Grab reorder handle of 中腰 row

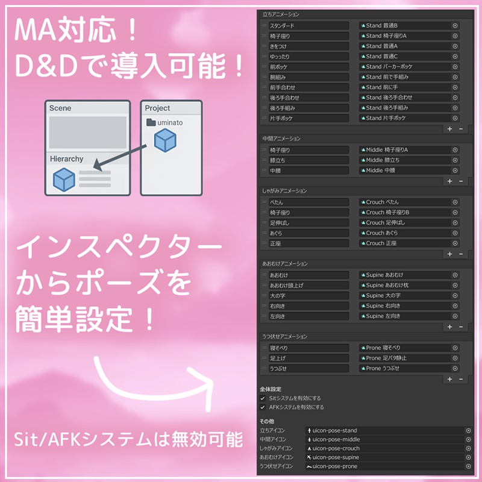pyautogui.click(x=264, y=171)
